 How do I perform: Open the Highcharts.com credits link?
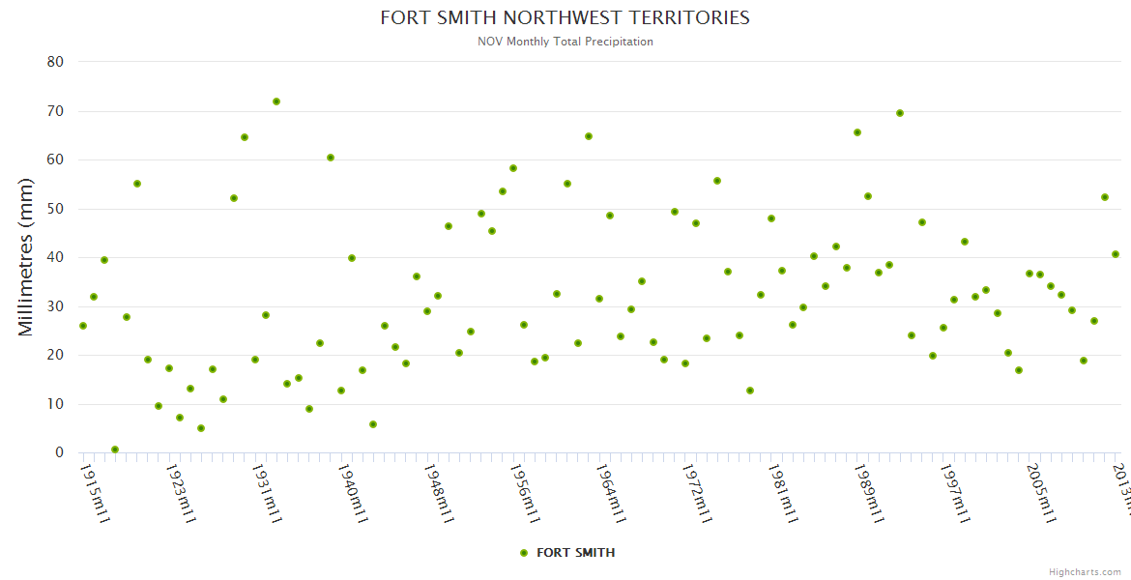pos(1087,572)
